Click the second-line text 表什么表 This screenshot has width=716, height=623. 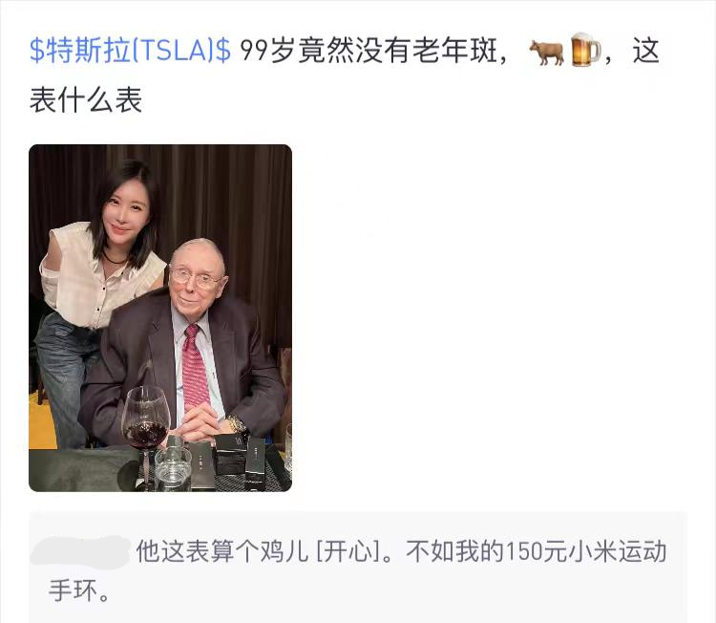click(x=86, y=100)
